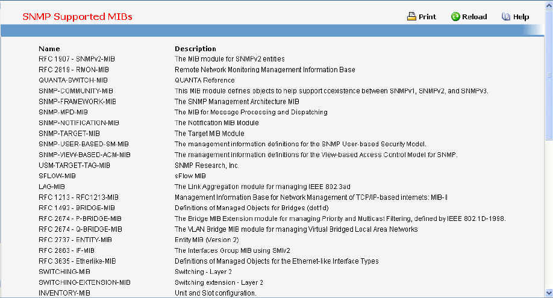Click the vertical scrollbar thumb
Image resolution: width=553 pixels, height=298 pixels.
tap(549, 75)
